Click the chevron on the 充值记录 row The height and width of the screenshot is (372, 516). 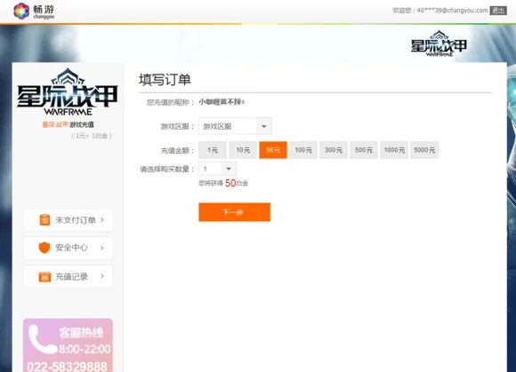click(102, 276)
